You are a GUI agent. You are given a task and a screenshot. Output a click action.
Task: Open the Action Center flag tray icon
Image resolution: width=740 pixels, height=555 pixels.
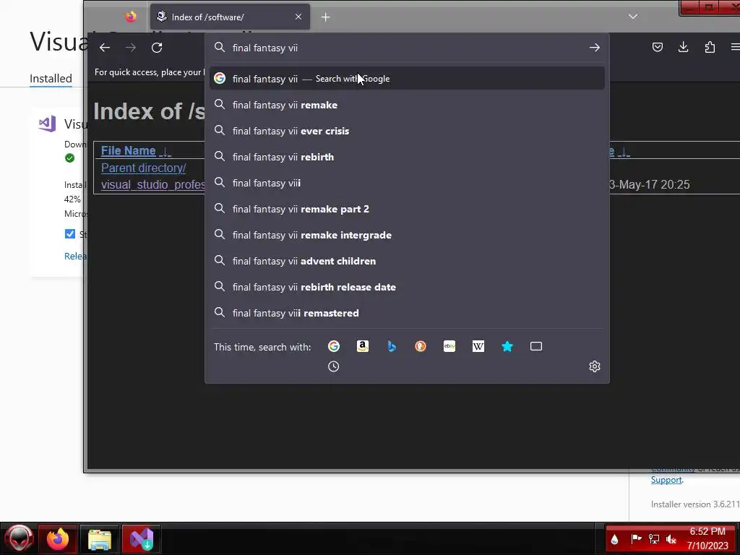[636, 538]
